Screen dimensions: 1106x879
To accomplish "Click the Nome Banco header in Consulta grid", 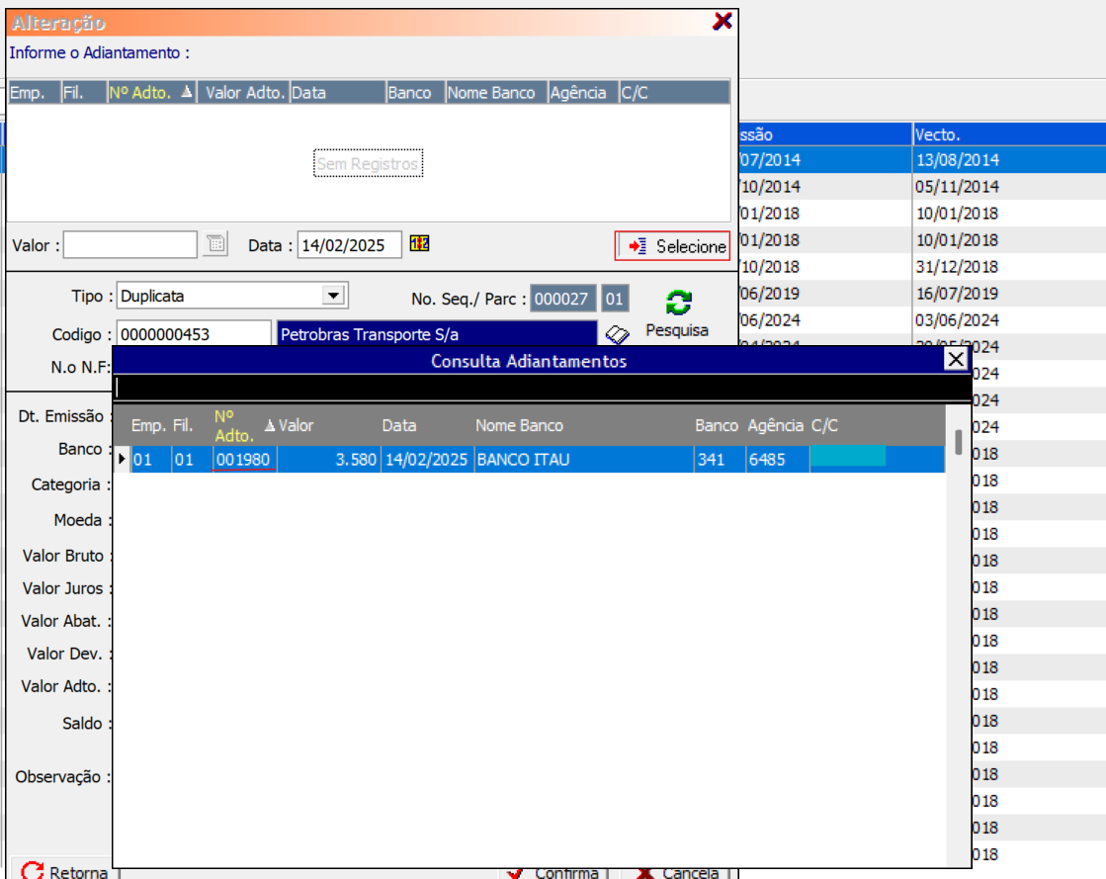I will pyautogui.click(x=519, y=425).
